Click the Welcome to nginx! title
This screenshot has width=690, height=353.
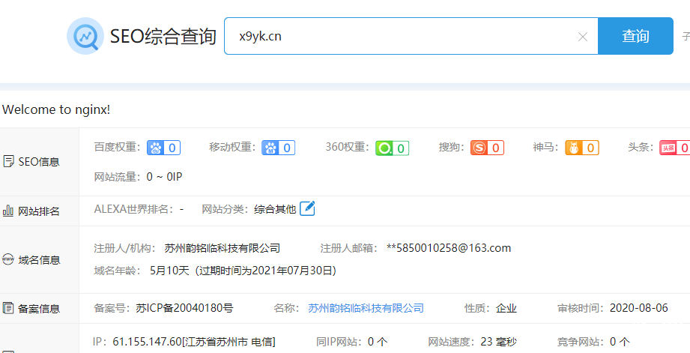pos(56,109)
